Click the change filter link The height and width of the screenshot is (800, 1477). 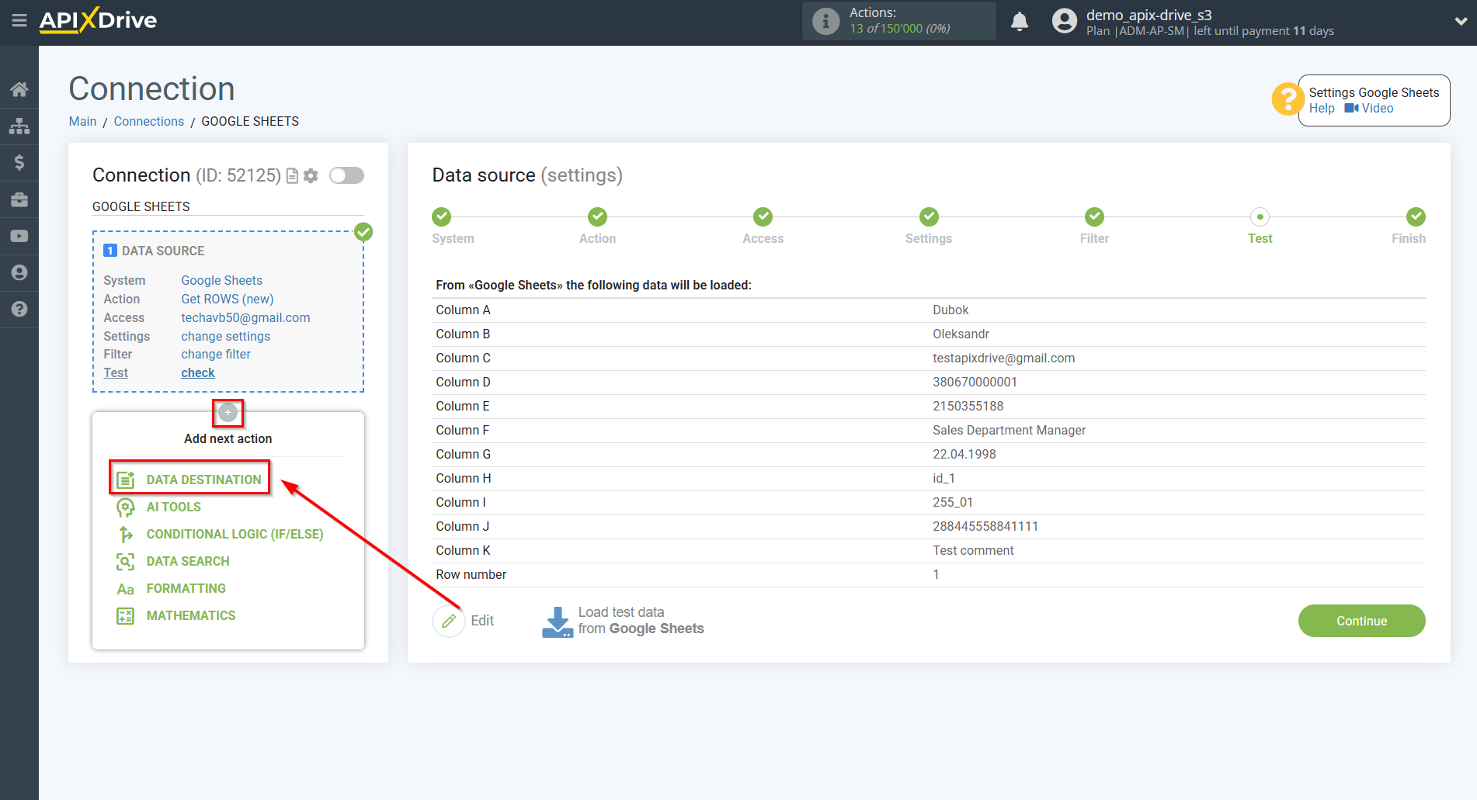coord(216,354)
